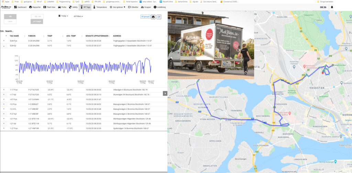352x173 pixels.
Task: Select the upper gray filter button above Larm
Action: click(x=10, y=16)
